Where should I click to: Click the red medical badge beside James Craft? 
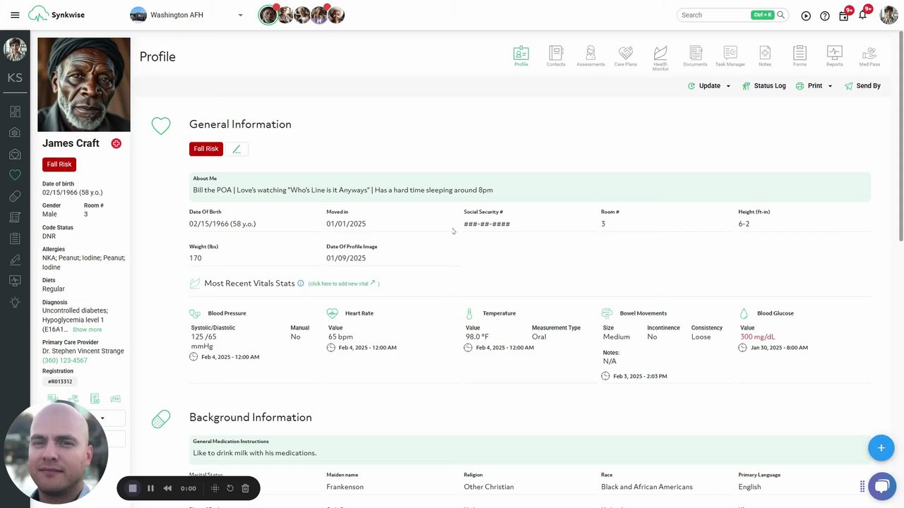coord(116,143)
